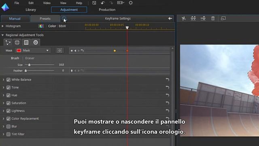Expand White Balance settings
The image size is (259, 146).
3,80
